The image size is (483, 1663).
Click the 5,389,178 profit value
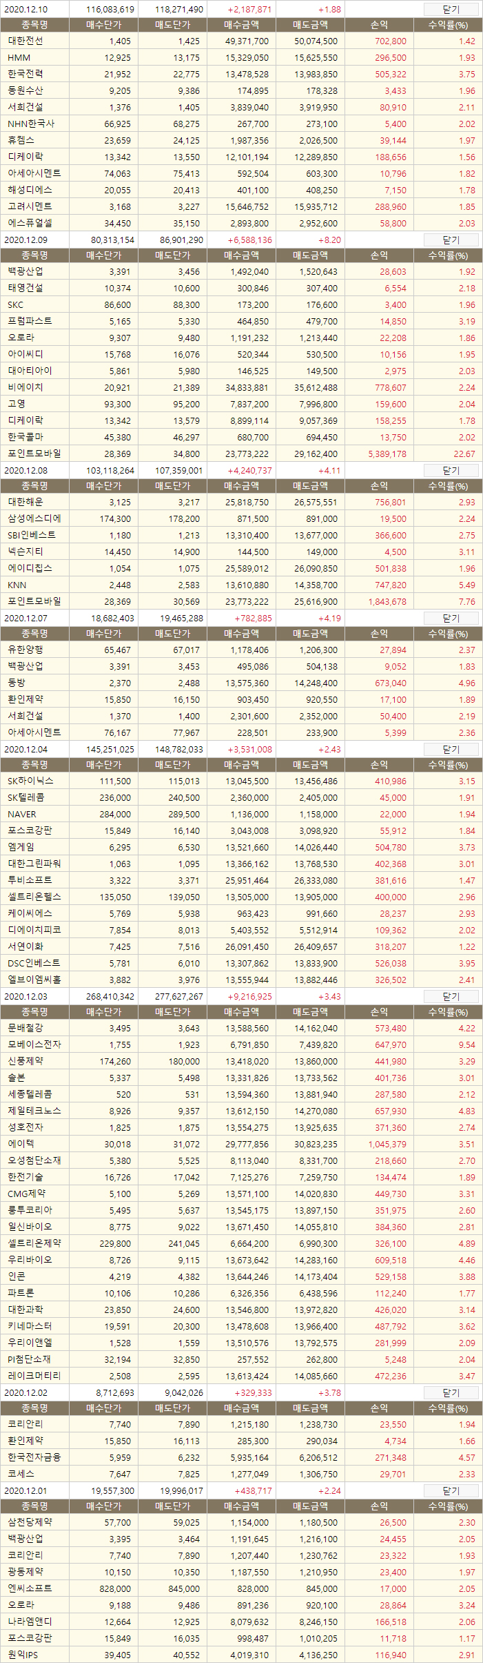click(387, 454)
